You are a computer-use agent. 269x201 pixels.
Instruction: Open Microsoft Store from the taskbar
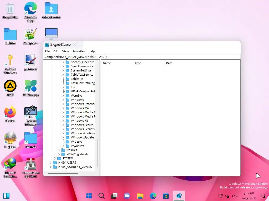click(x=166, y=196)
